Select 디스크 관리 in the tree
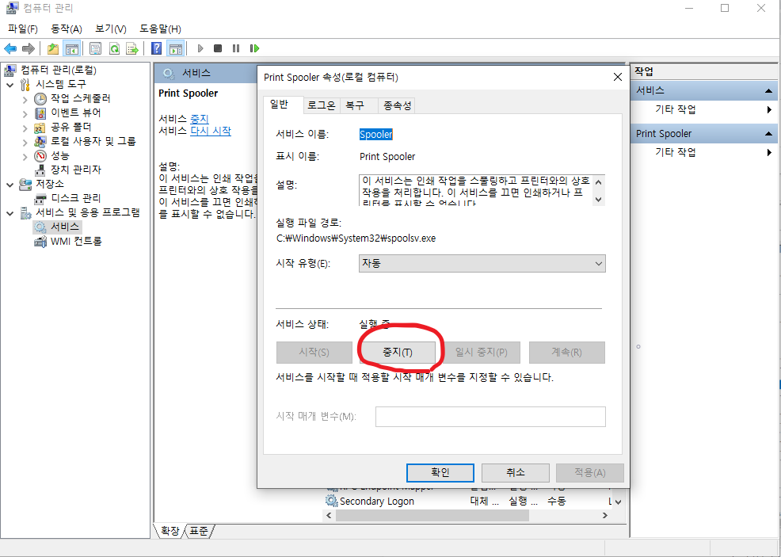Screen dimensions: 781x557 point(76,198)
